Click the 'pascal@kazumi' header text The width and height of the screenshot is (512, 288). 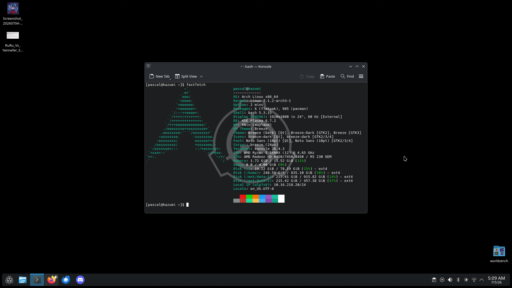(247, 89)
